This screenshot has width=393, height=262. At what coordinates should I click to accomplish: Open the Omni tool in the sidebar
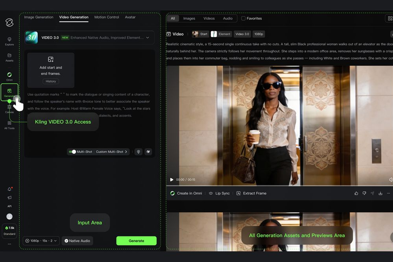pos(9,77)
